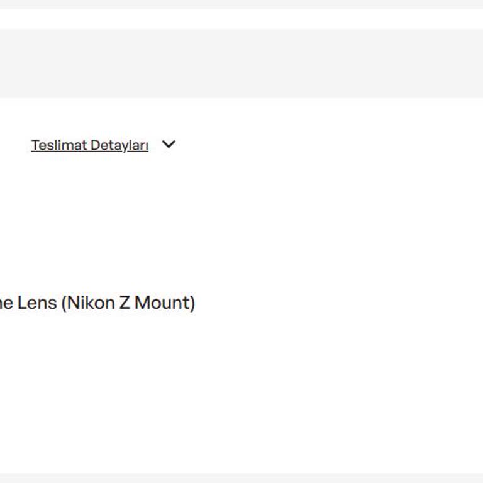
Task: Expand the Teslimat Detayları chevron arrow
Action: tap(168, 145)
